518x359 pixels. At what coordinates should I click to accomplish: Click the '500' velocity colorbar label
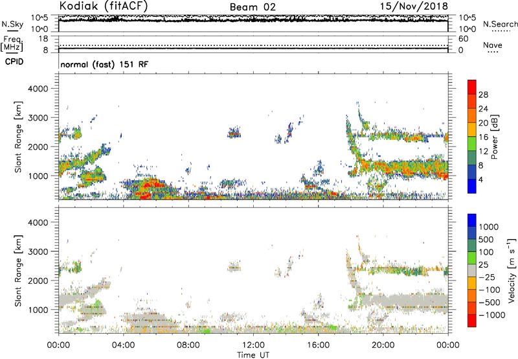coord(486,240)
